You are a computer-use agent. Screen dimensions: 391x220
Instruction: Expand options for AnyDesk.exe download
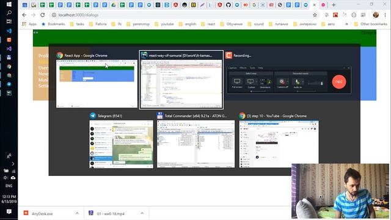point(77,213)
